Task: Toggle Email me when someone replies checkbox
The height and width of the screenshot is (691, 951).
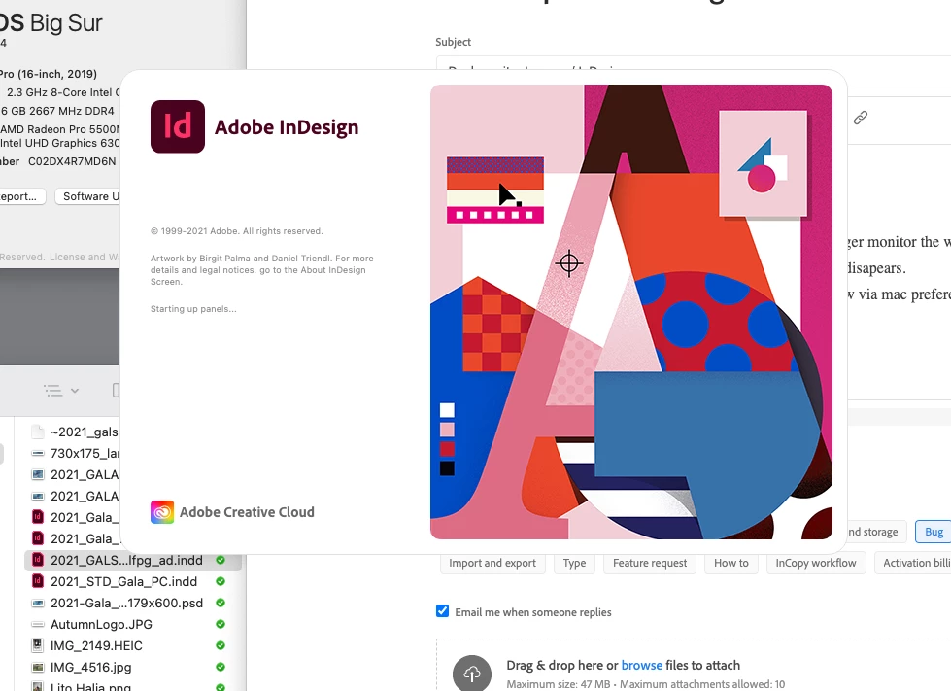Action: [x=443, y=611]
